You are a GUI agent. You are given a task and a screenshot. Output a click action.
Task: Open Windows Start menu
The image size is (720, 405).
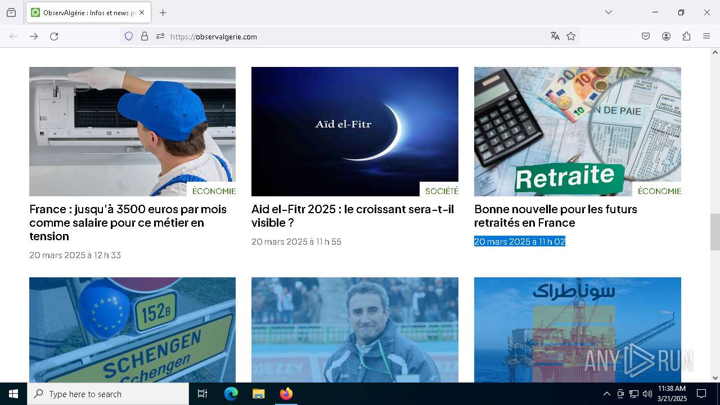(x=13, y=394)
